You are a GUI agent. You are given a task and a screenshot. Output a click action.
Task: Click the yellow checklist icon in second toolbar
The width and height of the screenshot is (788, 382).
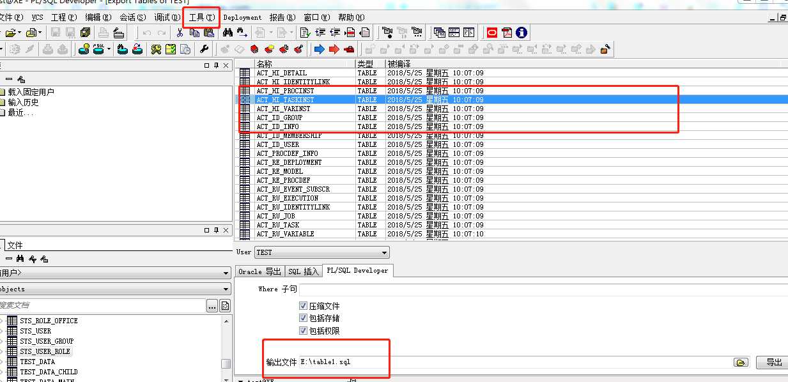[x=171, y=49]
